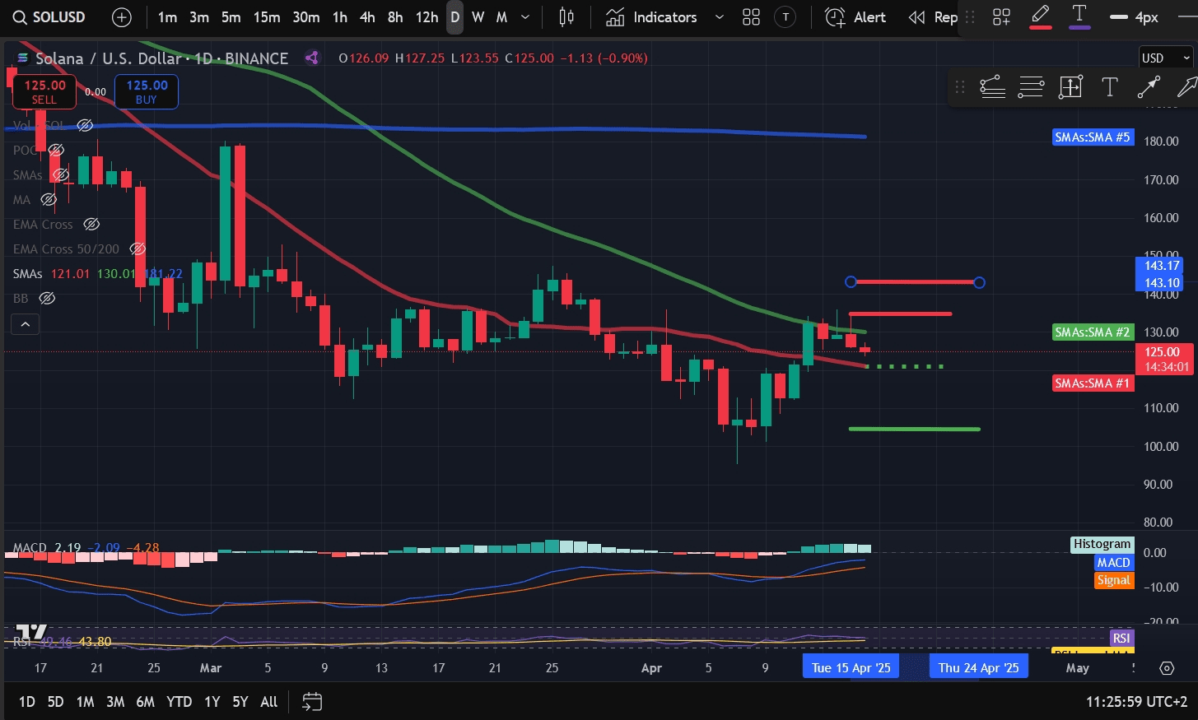The height and width of the screenshot is (720, 1198).
Task: Click the go to date calendar icon
Action: point(312,702)
